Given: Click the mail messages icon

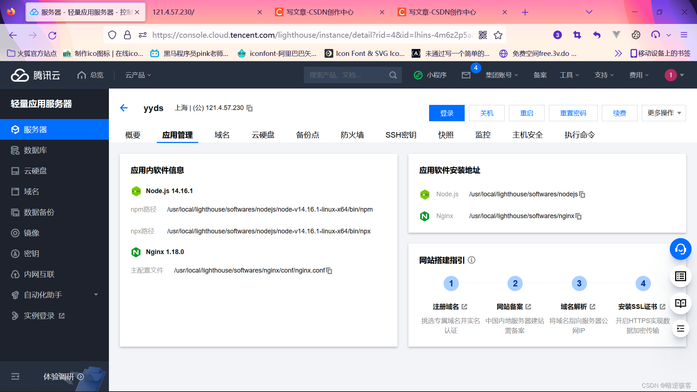Looking at the screenshot, I should pos(466,75).
